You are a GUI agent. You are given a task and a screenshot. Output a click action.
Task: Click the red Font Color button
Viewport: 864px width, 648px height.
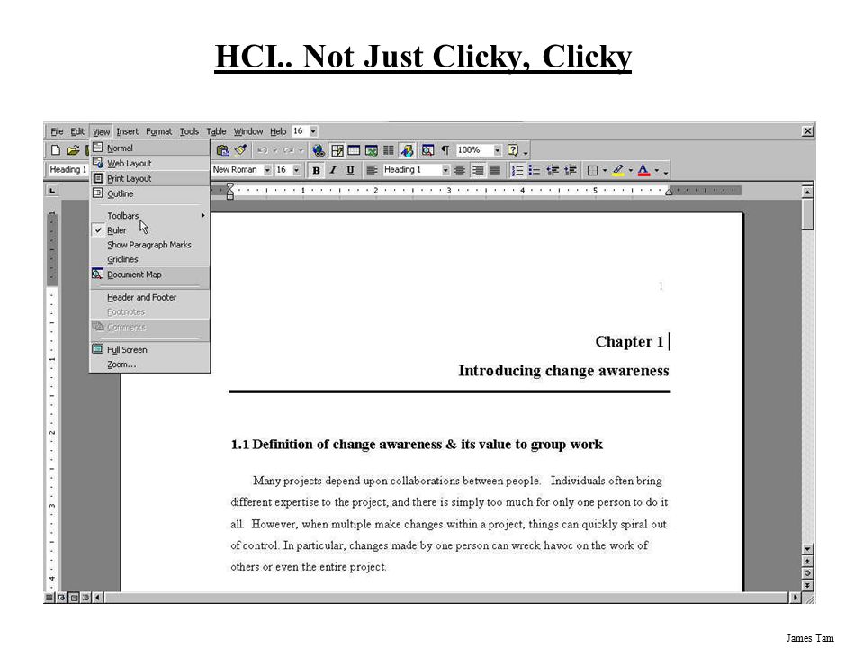pyautogui.click(x=643, y=170)
